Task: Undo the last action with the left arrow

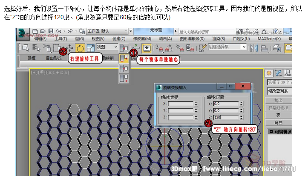Action: 58,31
